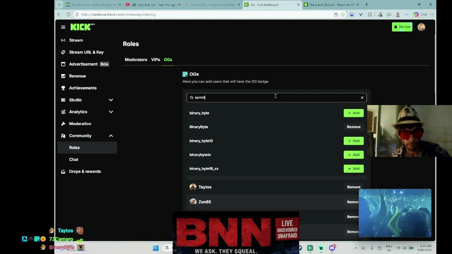Click the Analytics chart icon
This screenshot has height=254, width=452.
click(x=63, y=112)
